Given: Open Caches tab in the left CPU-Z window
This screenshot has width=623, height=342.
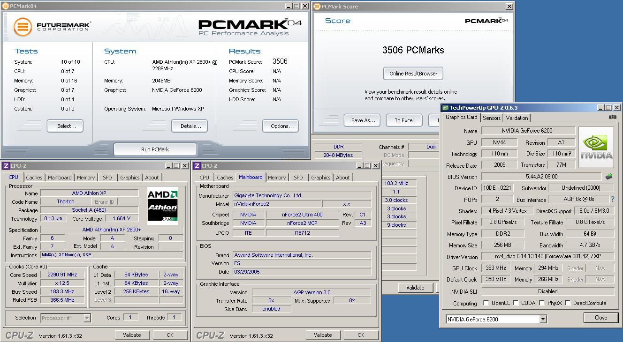Looking at the screenshot, I should [34, 178].
